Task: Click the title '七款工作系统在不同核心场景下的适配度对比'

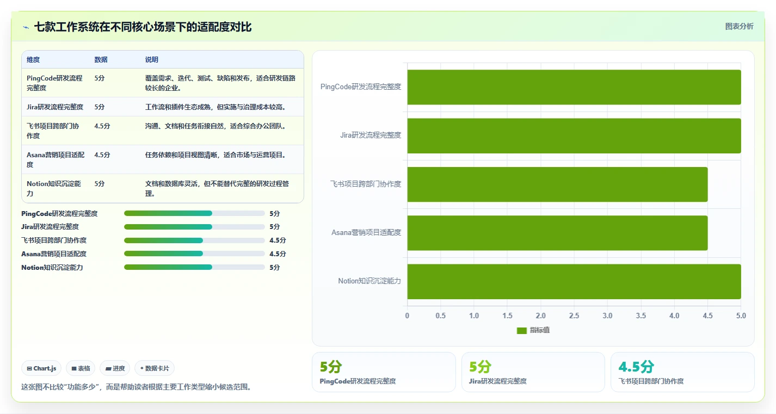Action: [x=143, y=27]
